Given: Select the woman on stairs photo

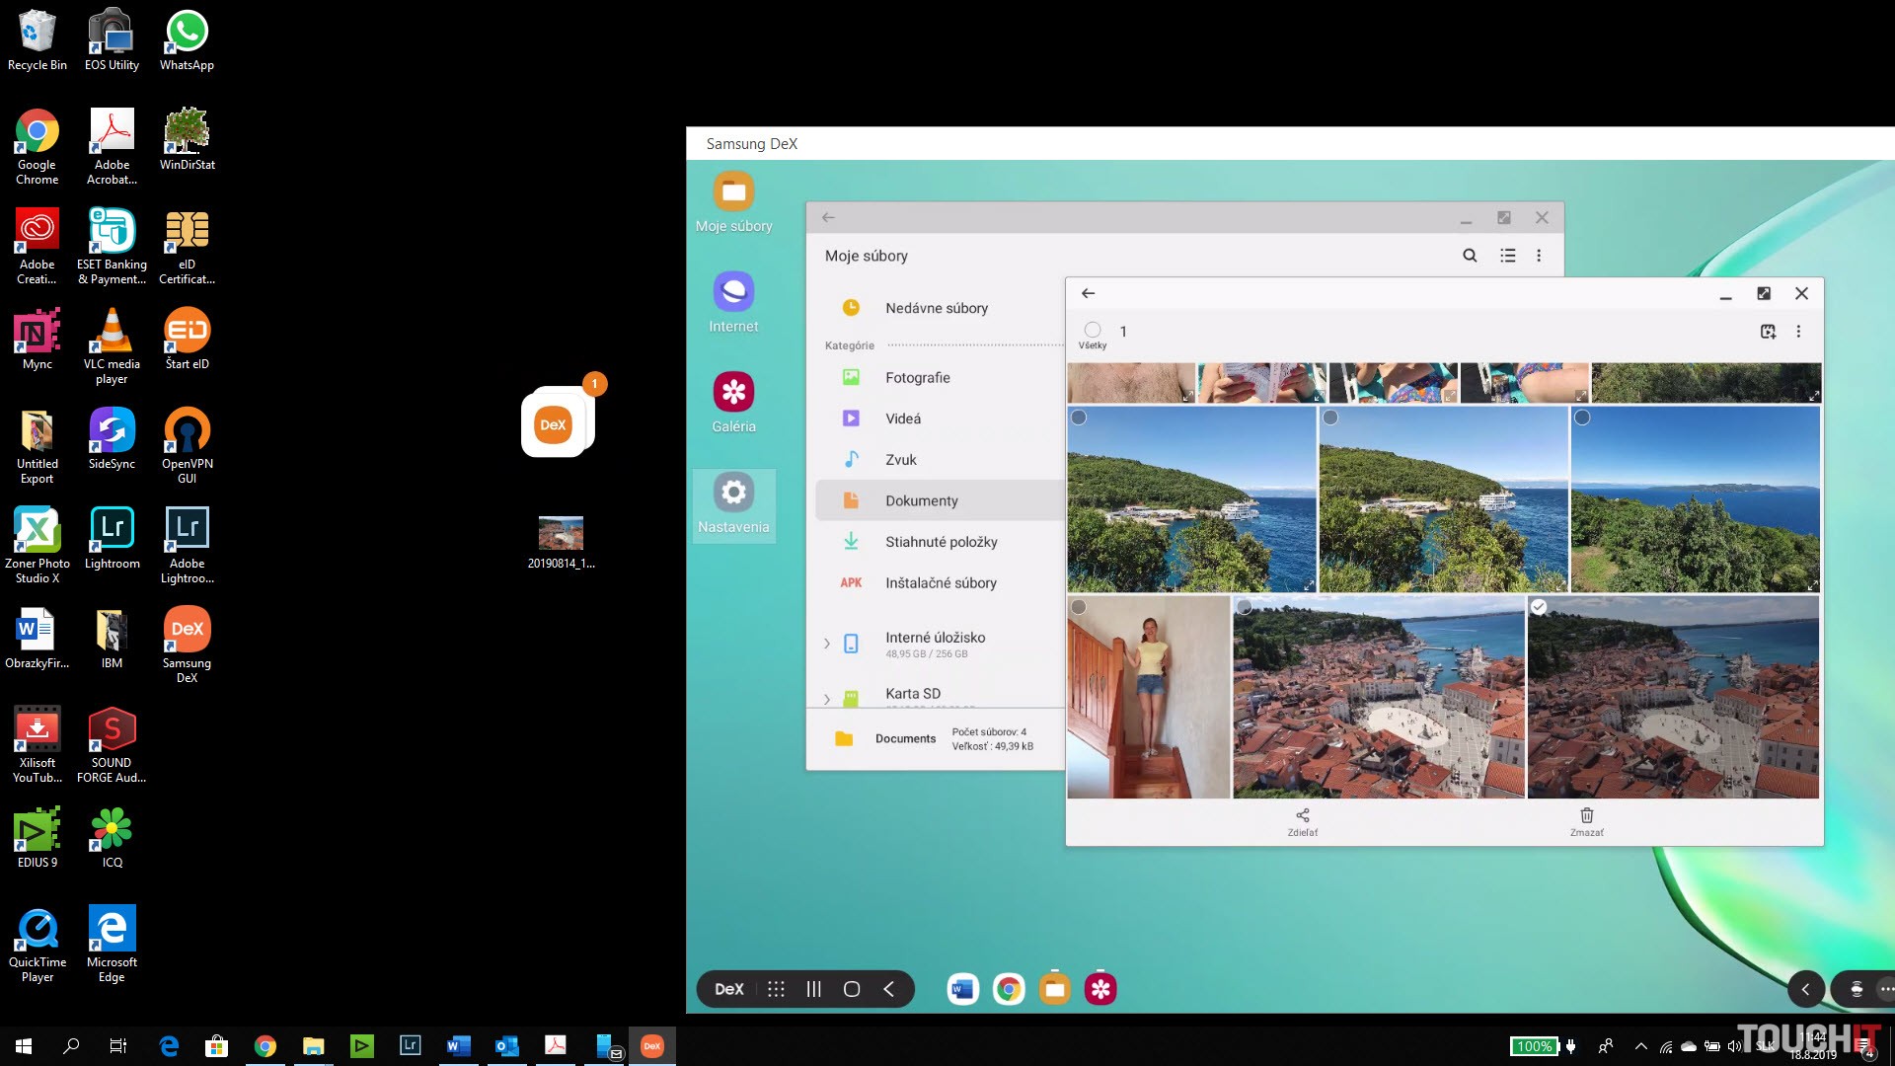Looking at the screenshot, I should click(x=1079, y=607).
